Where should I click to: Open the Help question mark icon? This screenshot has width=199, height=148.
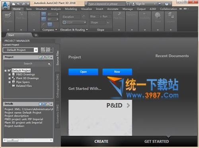point(167,4)
